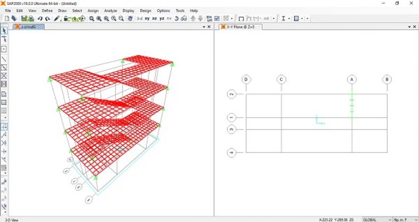Toggle the lock model padlock icon

tap(66, 19)
